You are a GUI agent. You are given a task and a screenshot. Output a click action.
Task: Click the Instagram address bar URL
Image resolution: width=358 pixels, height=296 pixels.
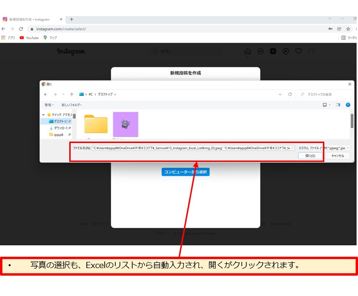(x=61, y=29)
